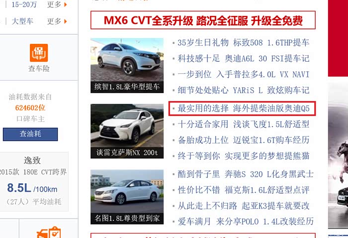The width and height of the screenshot is (348, 238).
Task: Open 科技感十足 奥迪A6L 提车记 link
Action: 244,58
